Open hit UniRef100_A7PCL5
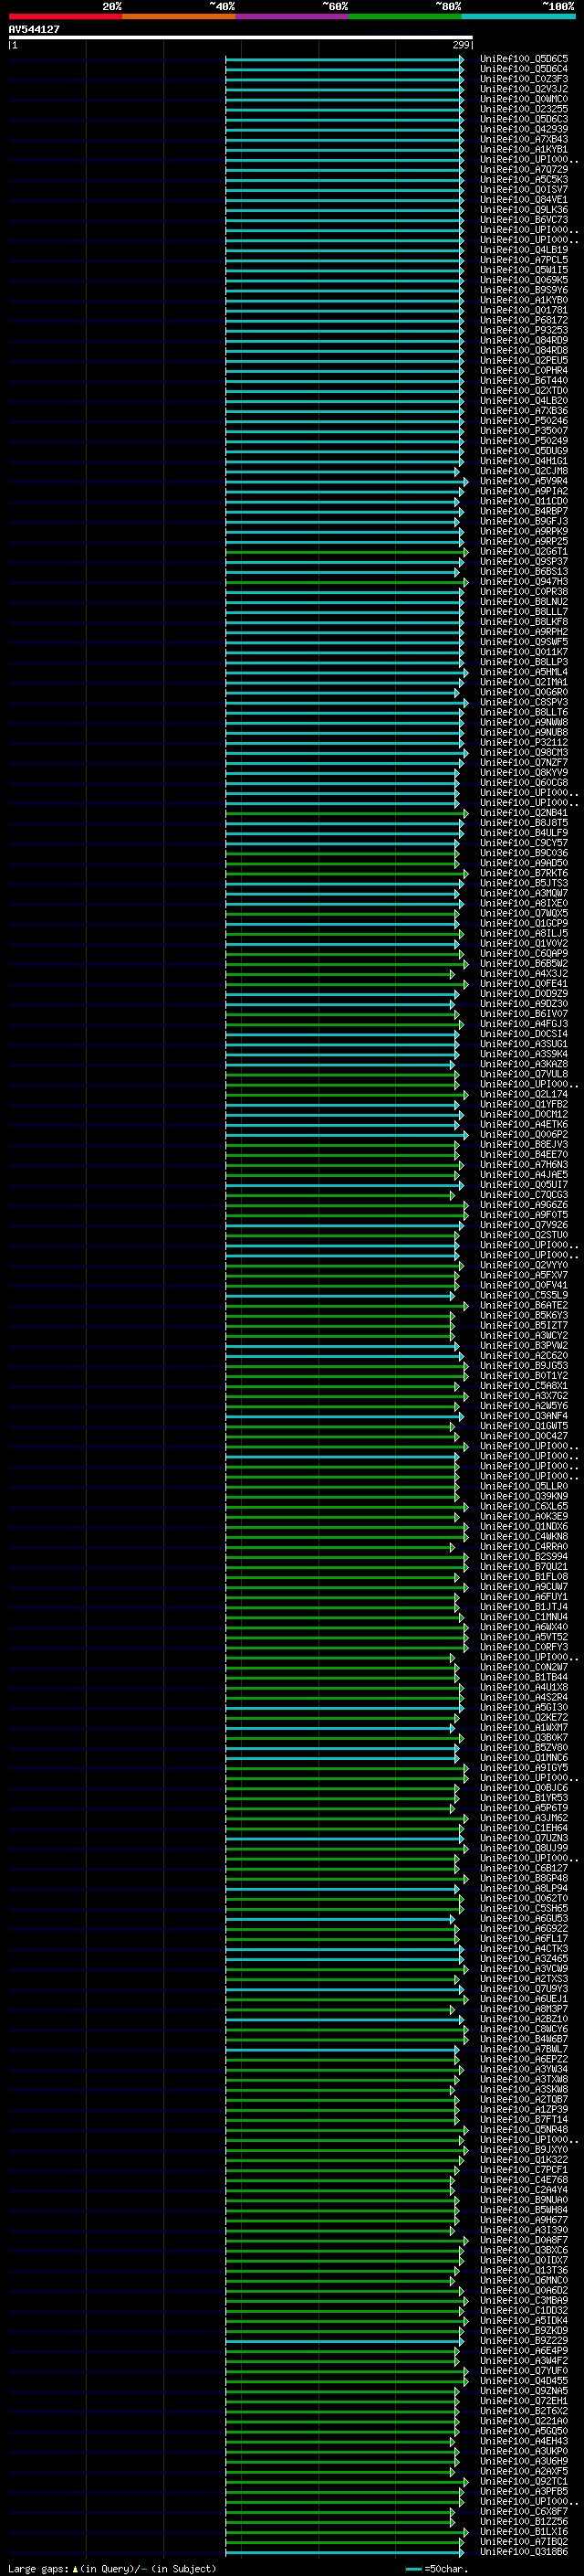This screenshot has height=2576, width=584. [x=524, y=260]
